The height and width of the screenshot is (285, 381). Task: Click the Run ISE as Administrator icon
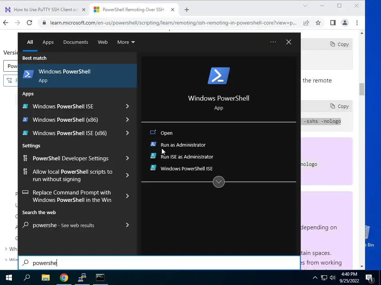click(153, 156)
